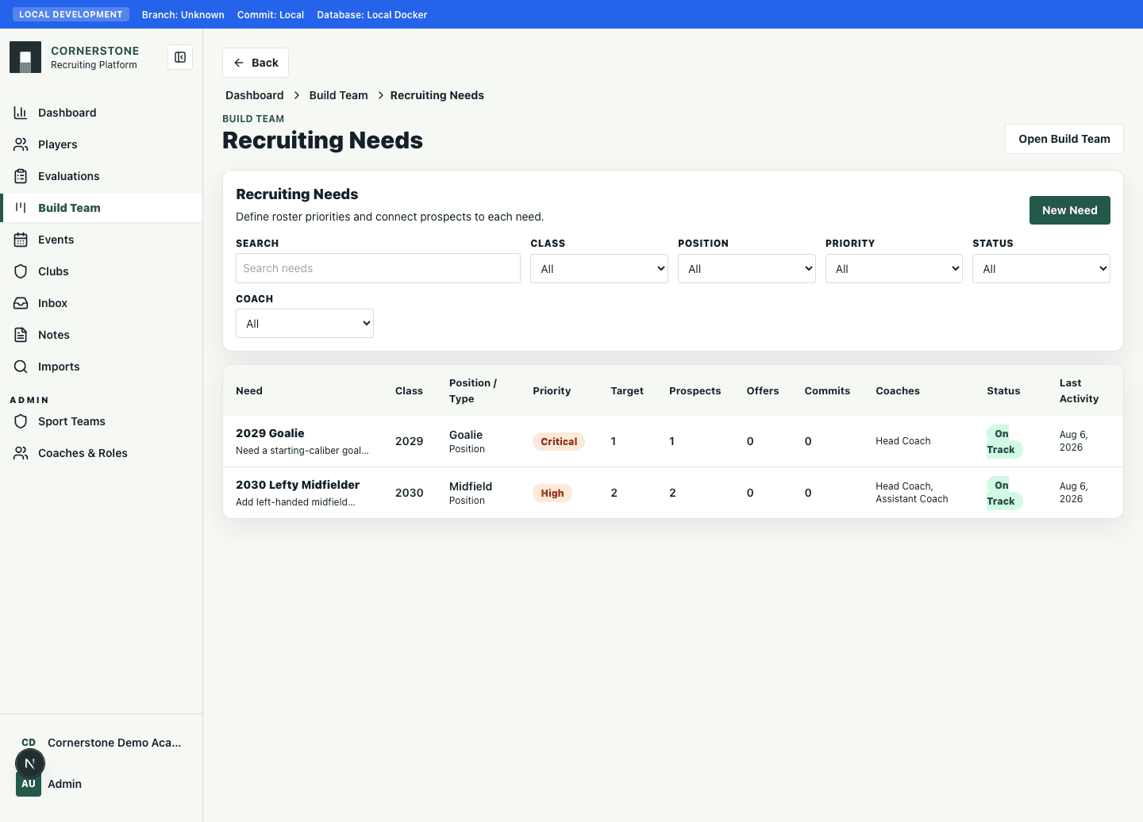Open Notes in the sidebar
The width and height of the screenshot is (1143, 822).
click(x=102, y=335)
